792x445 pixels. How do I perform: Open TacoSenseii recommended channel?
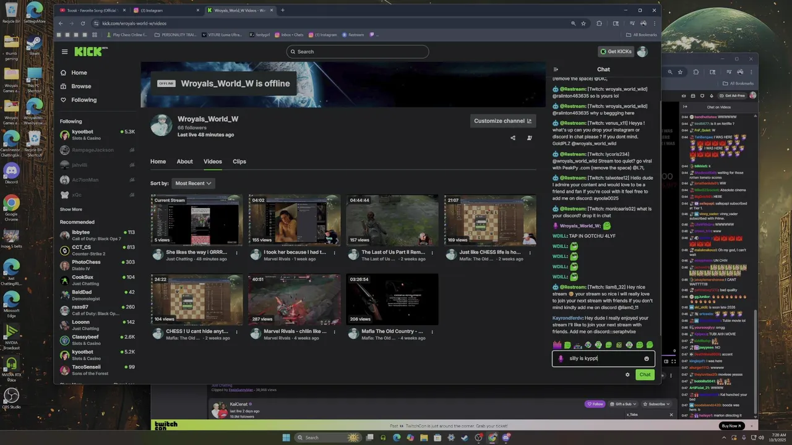tap(97, 370)
